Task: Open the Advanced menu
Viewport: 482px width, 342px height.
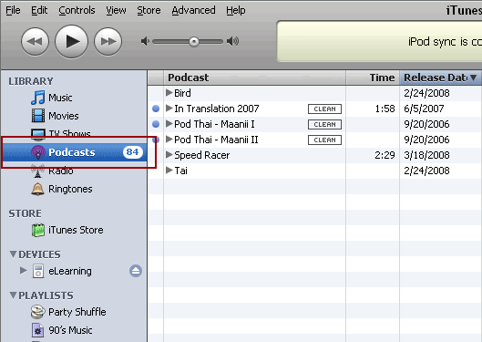Action: tap(193, 10)
